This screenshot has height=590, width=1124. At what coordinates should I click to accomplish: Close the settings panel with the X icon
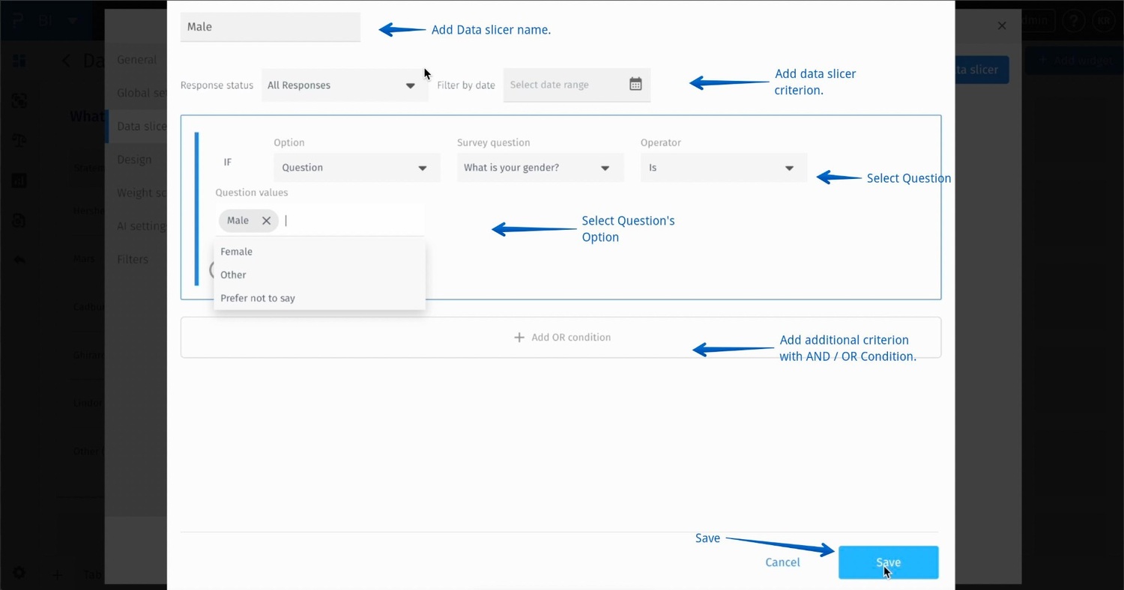coord(1002,25)
